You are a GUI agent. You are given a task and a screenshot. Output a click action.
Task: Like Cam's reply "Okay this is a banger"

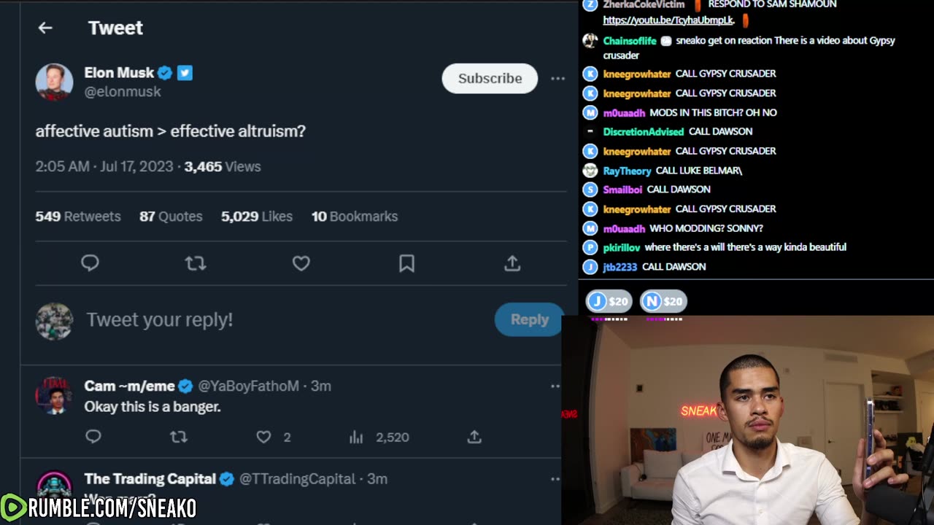pyautogui.click(x=264, y=437)
